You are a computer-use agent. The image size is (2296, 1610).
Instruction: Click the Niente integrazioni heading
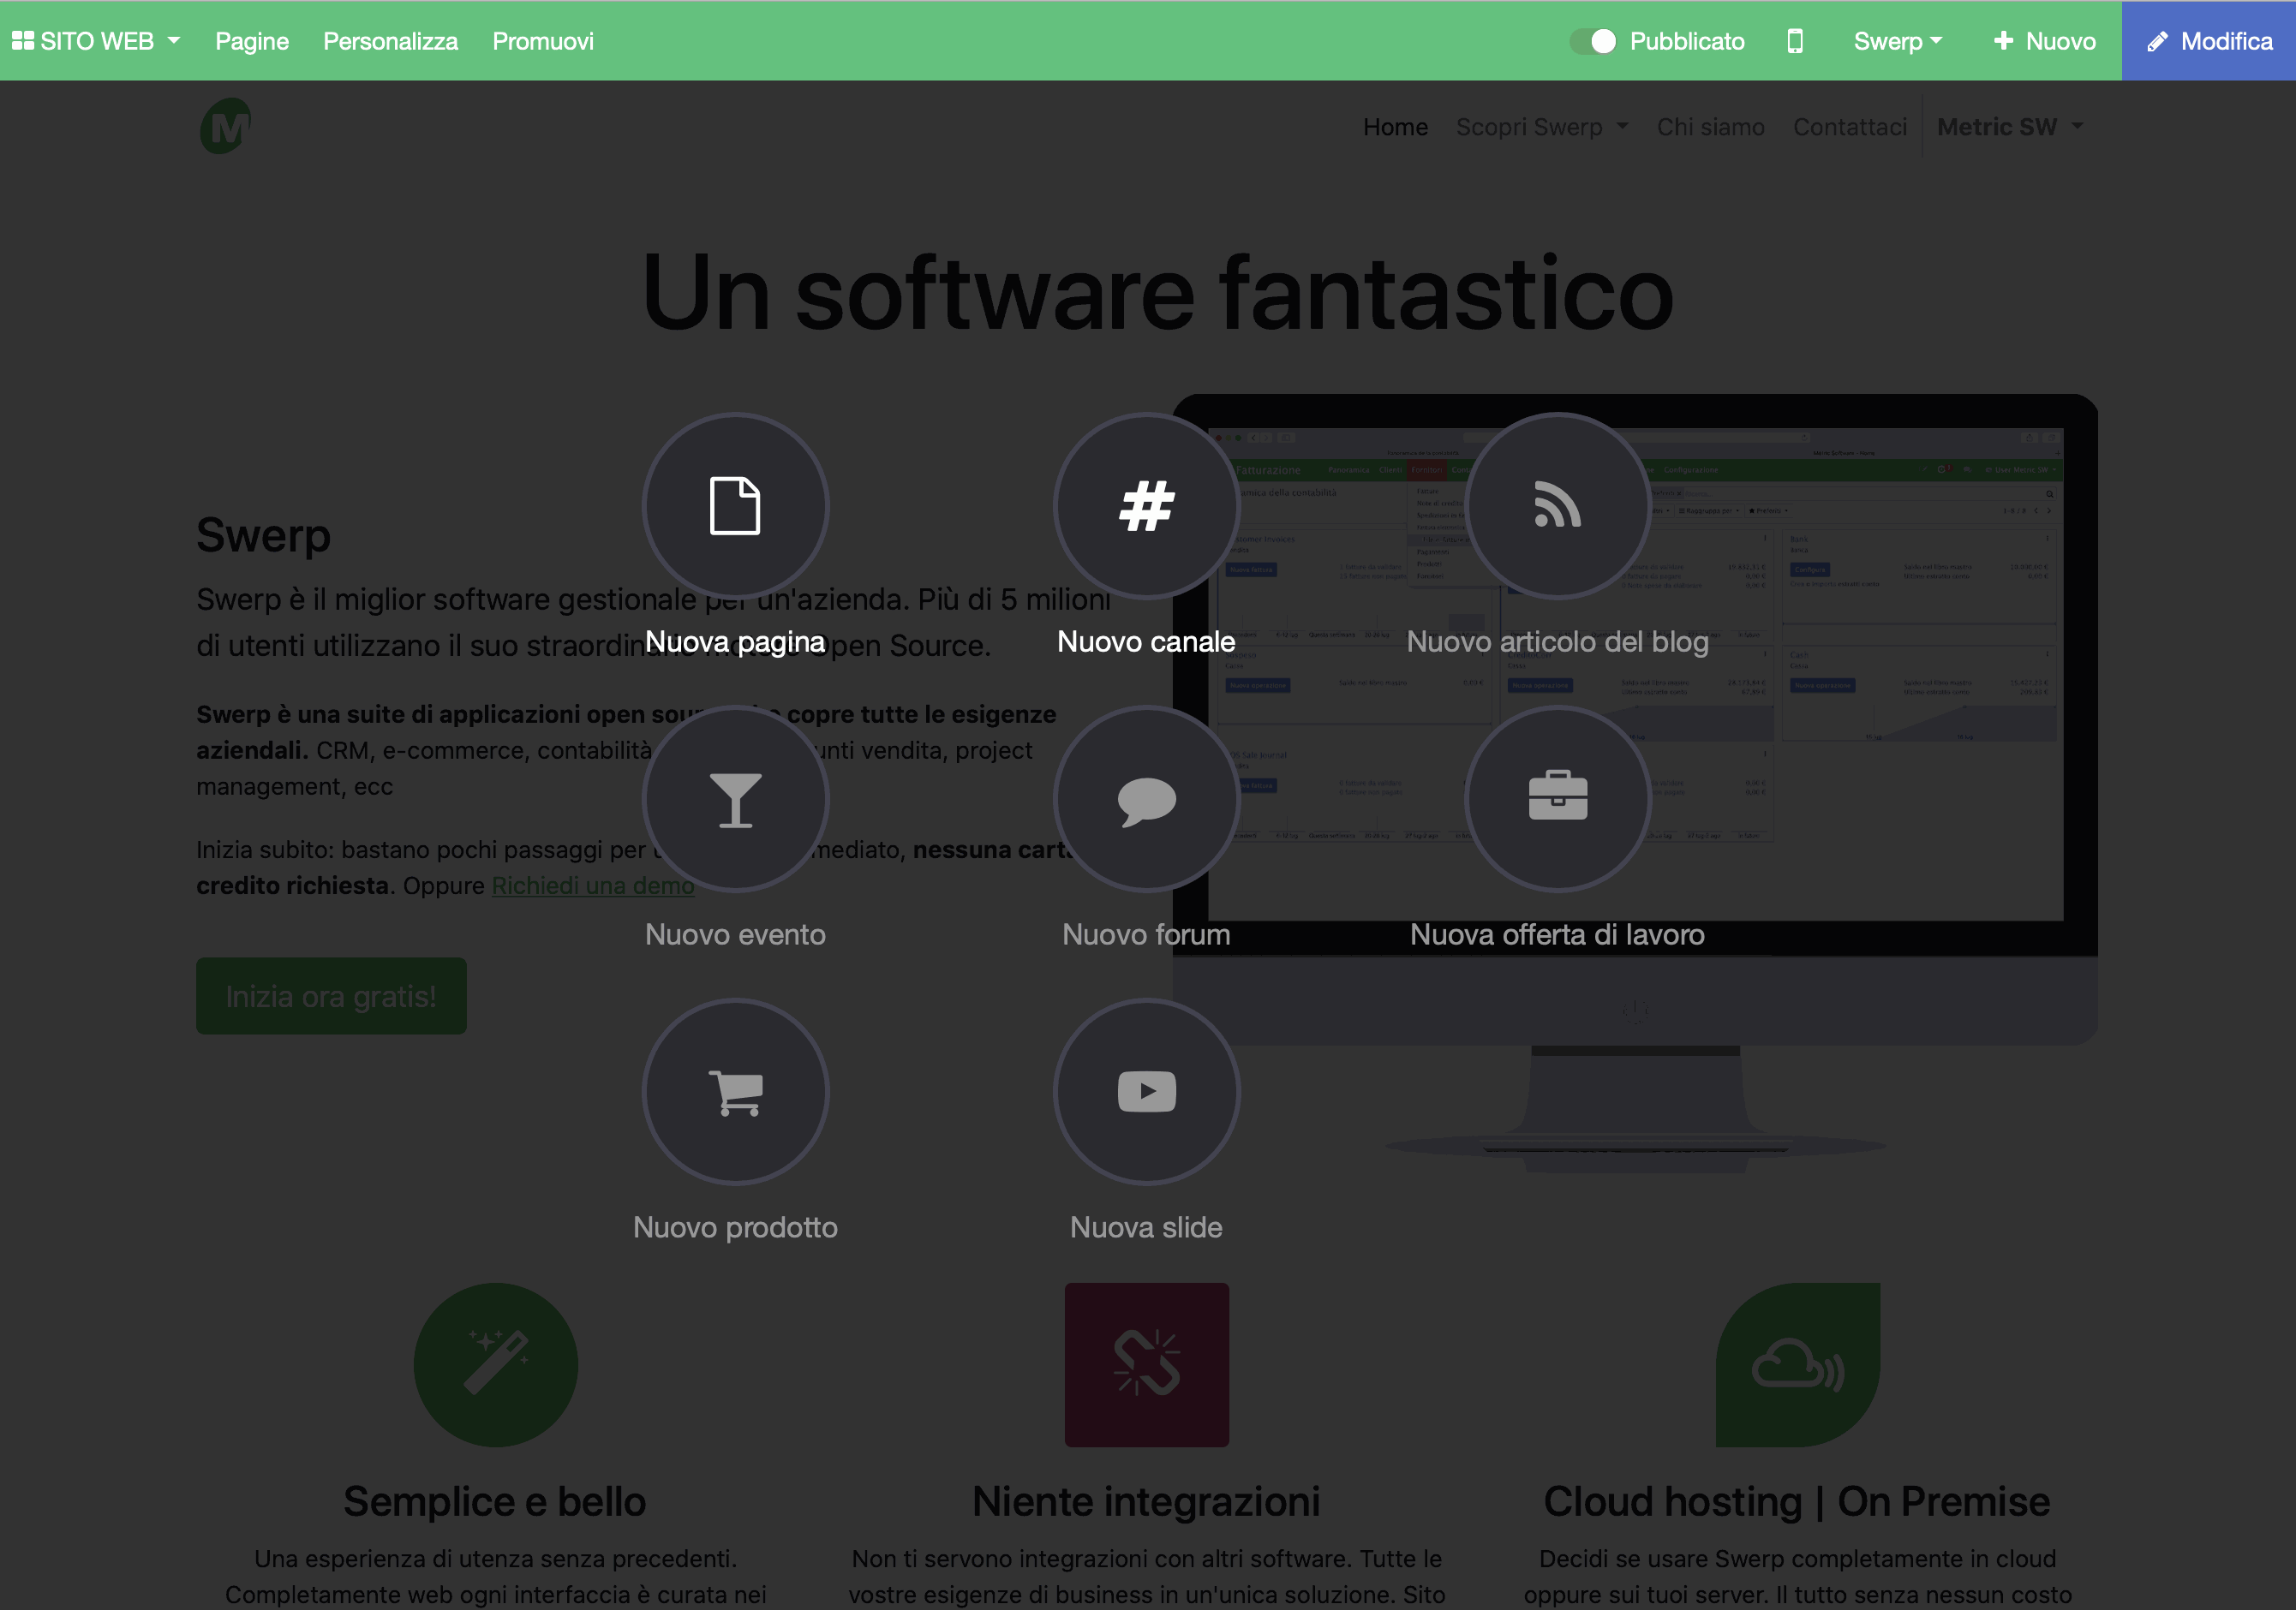(x=1146, y=1501)
